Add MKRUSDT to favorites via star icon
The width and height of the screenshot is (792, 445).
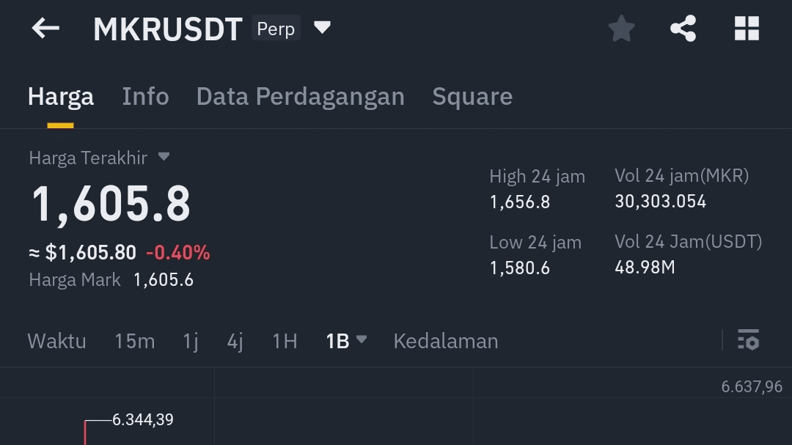point(621,28)
